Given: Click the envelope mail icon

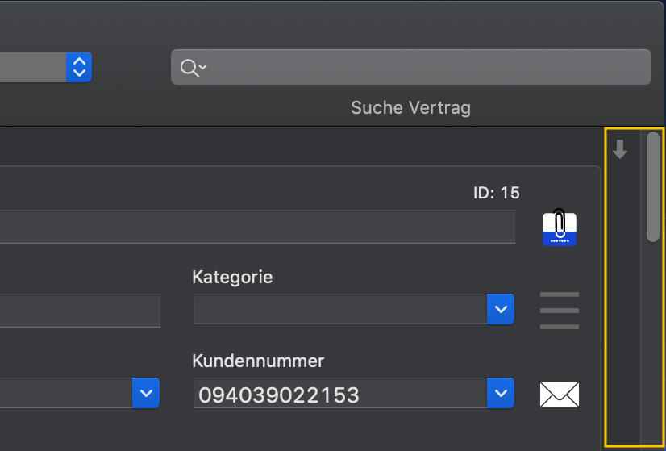Looking at the screenshot, I should [x=559, y=394].
